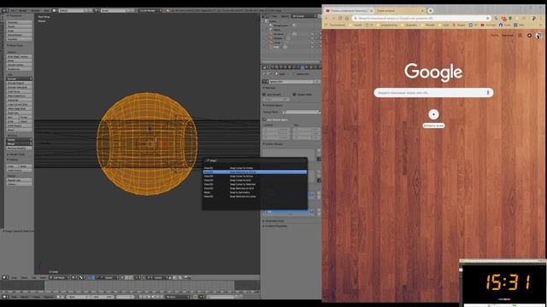The image size is (547, 307).
Task: Switch to the first Chrome tab with YouTube icon
Action: [x=349, y=11]
